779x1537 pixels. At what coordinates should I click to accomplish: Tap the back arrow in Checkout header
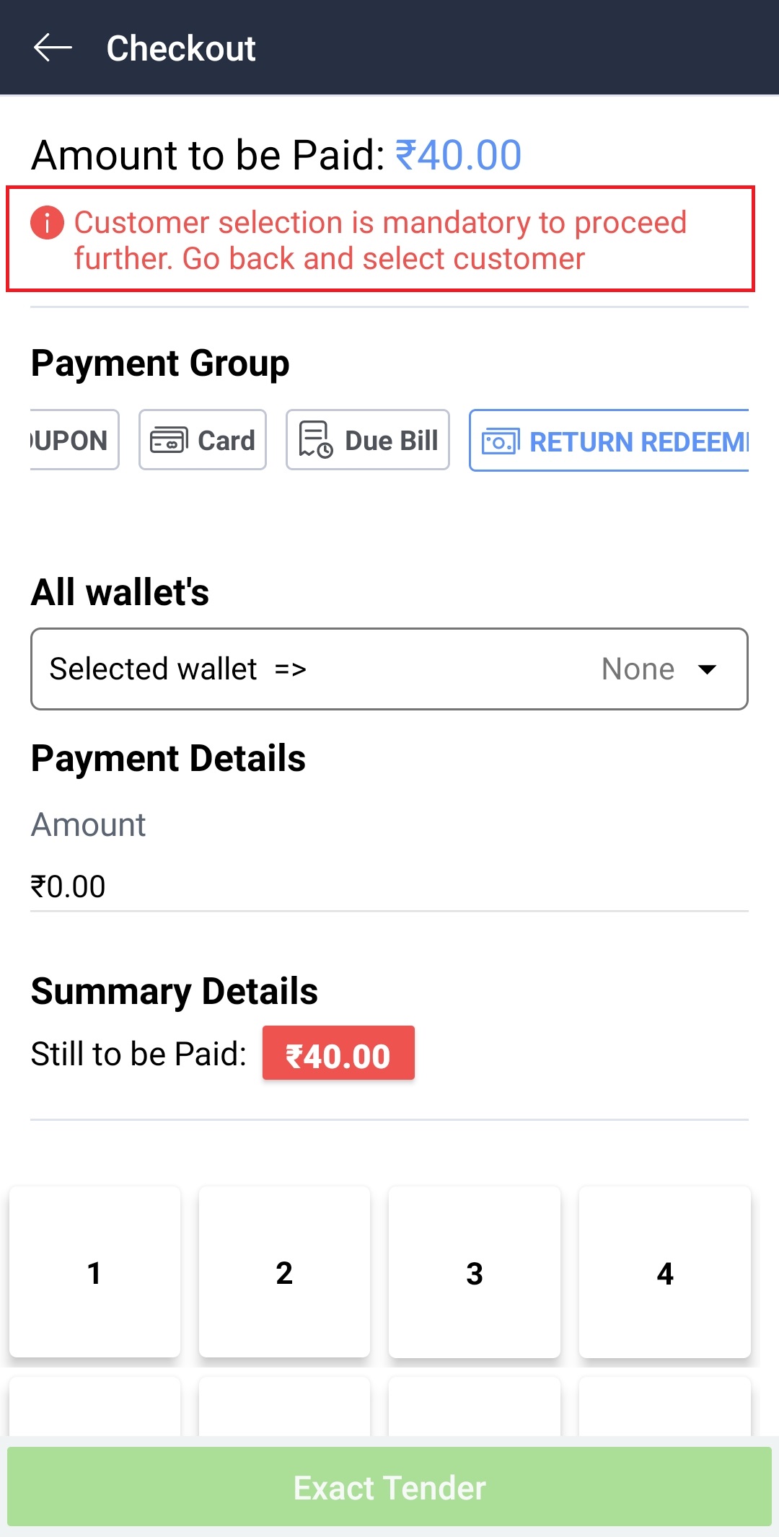pos(53,48)
